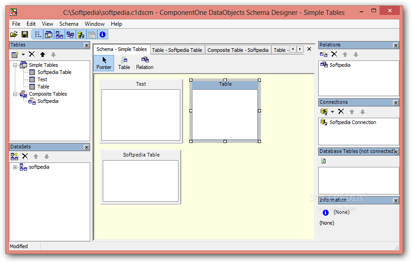Close the Tables panel

point(87,45)
